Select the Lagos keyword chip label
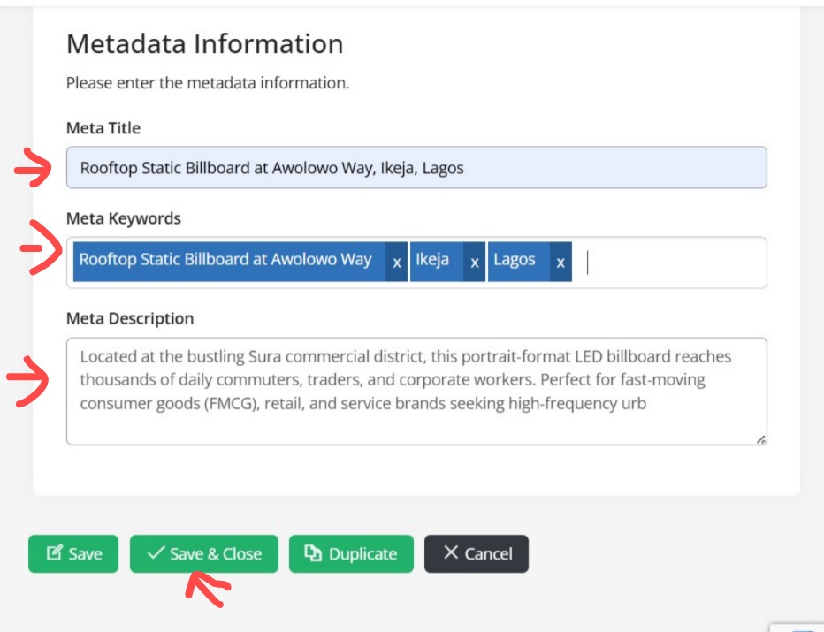 pos(515,261)
